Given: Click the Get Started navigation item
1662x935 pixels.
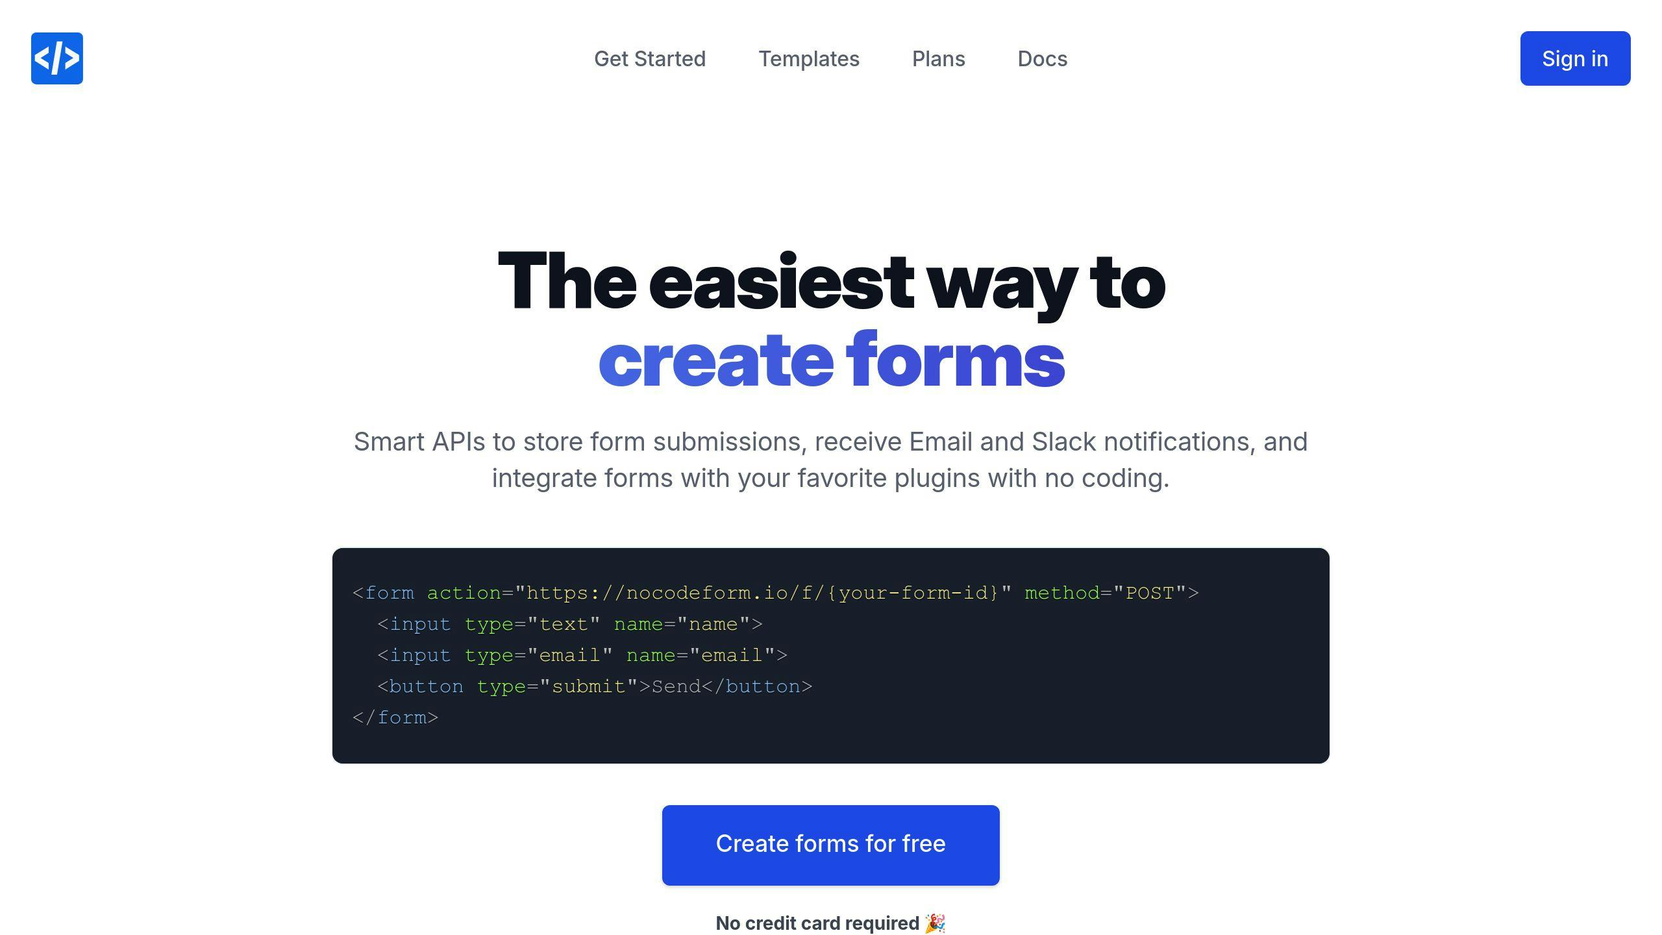Looking at the screenshot, I should click(x=649, y=58).
